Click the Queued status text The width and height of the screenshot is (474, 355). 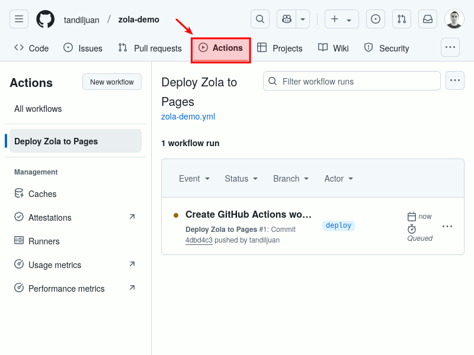(420, 238)
